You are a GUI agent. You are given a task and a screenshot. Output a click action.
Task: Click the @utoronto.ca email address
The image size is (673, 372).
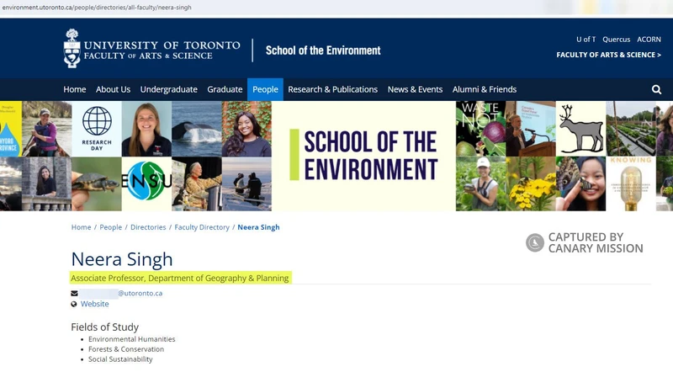click(140, 294)
